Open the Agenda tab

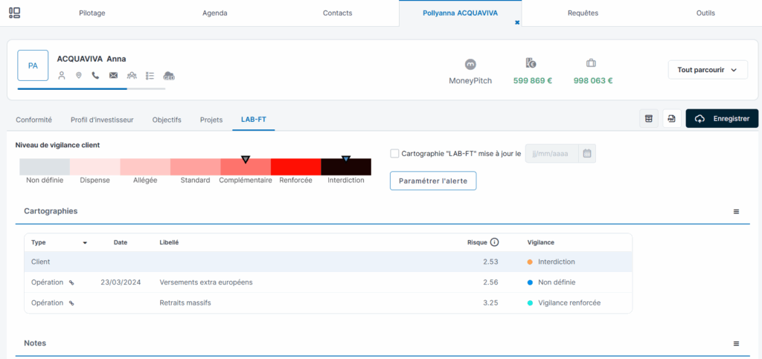tap(215, 13)
